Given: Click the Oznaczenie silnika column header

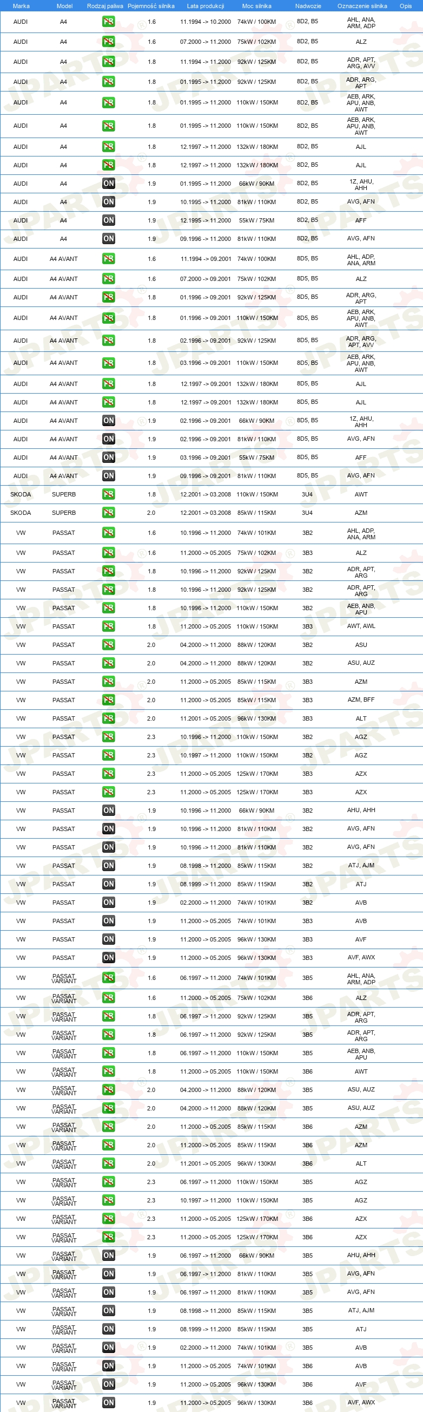Looking at the screenshot, I should pyautogui.click(x=362, y=6).
